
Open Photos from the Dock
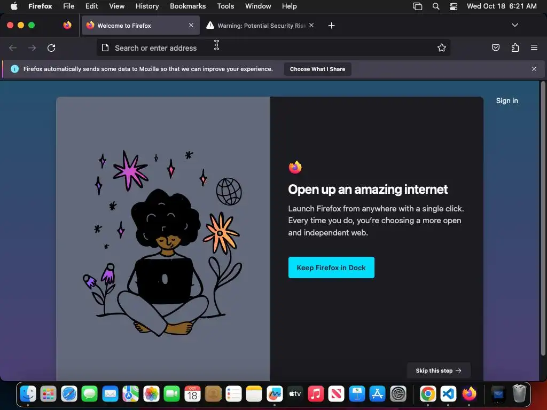pos(151,394)
